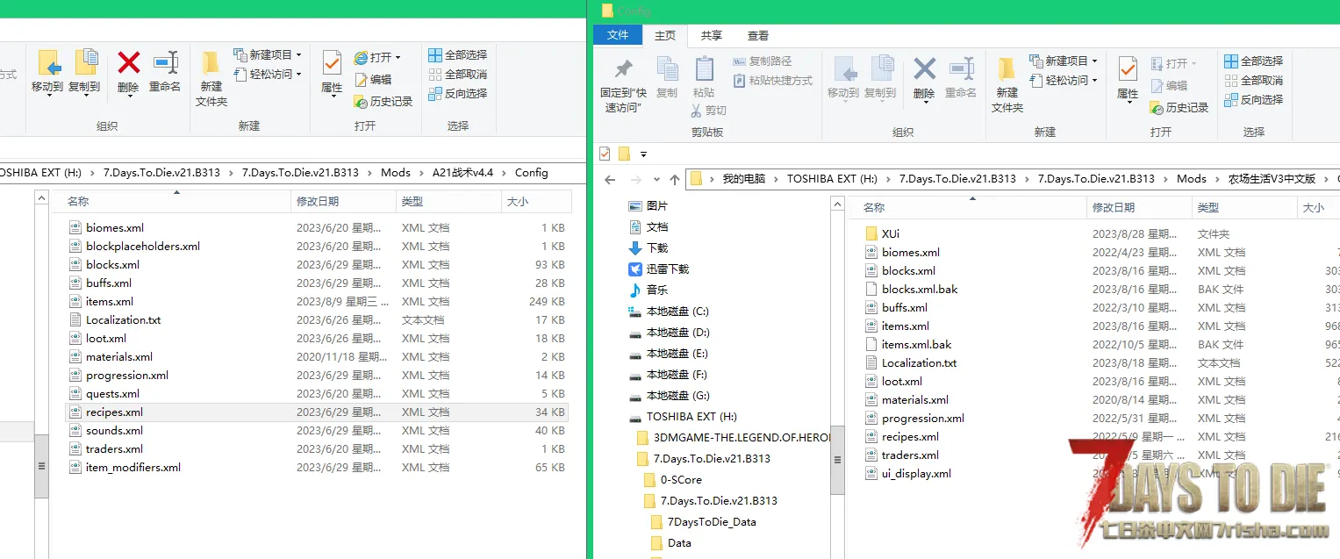Select recipes.xml in the A21战术v4.4 window
The width and height of the screenshot is (1340, 559).
click(316, 412)
